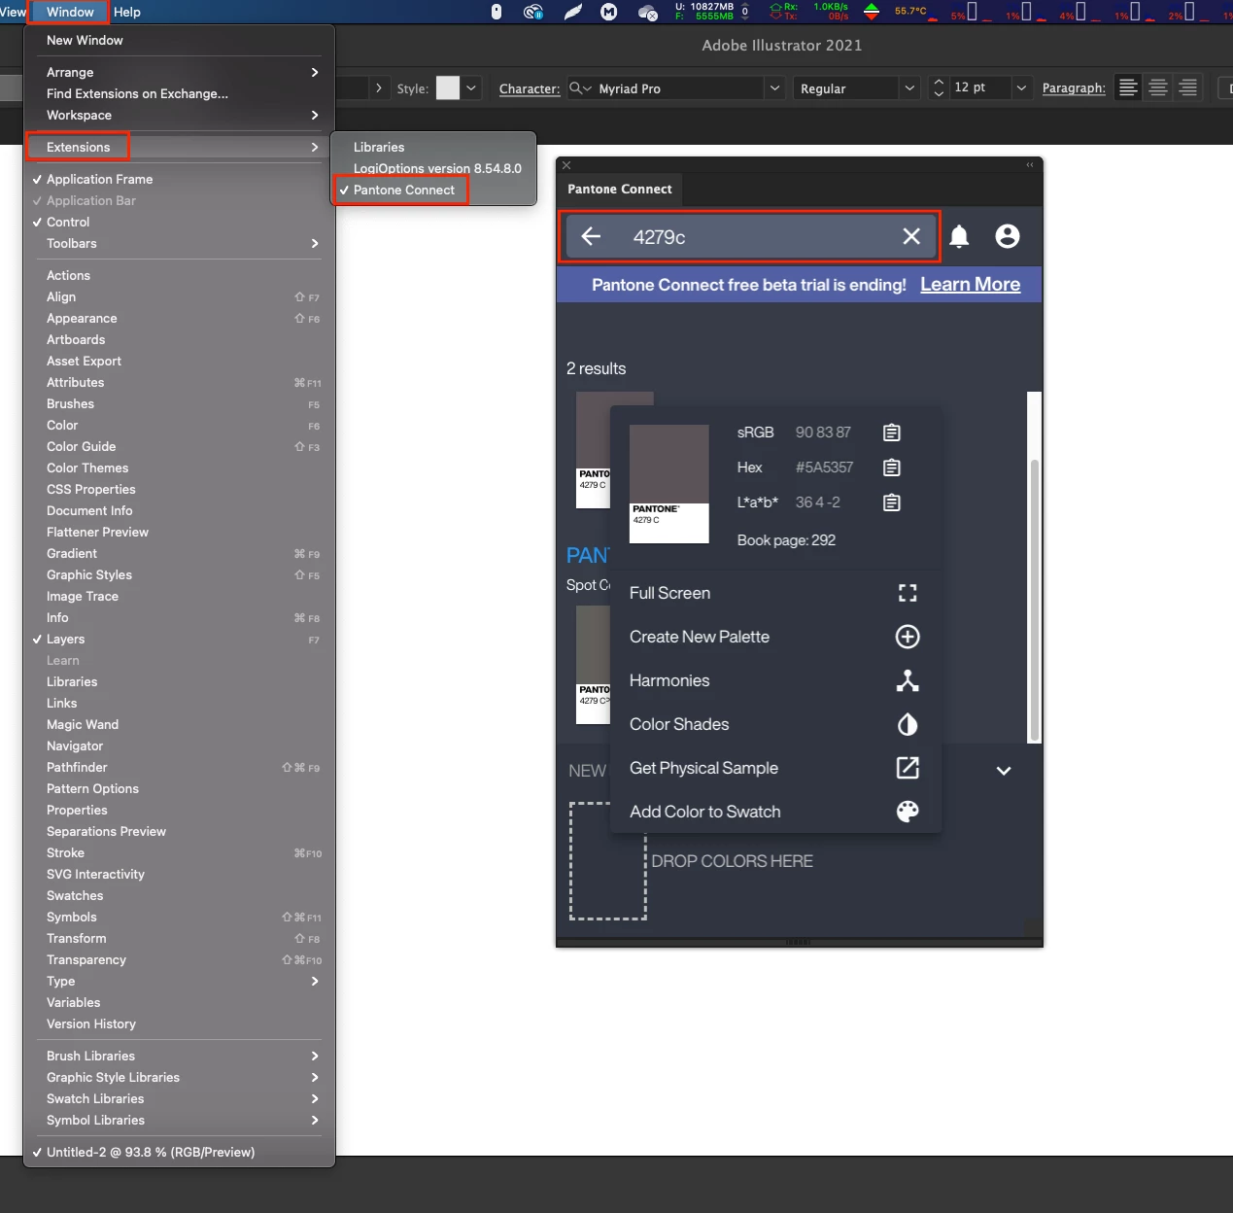Clear the 4279c search text
The height and width of the screenshot is (1213, 1233).
coord(911,236)
